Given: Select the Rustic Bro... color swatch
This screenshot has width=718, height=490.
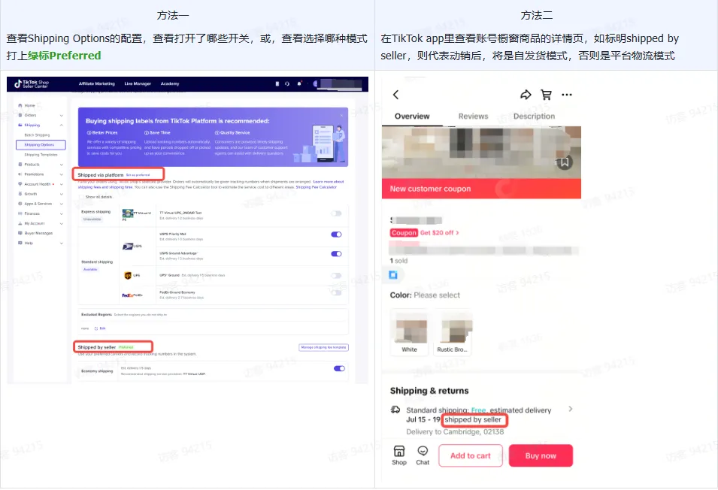Looking at the screenshot, I should point(452,333).
